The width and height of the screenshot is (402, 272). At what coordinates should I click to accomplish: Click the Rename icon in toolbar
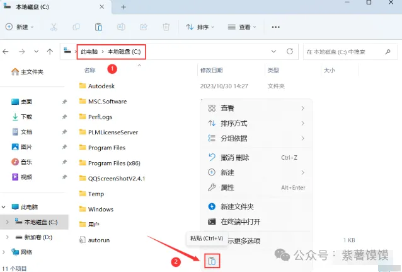pos(120,27)
